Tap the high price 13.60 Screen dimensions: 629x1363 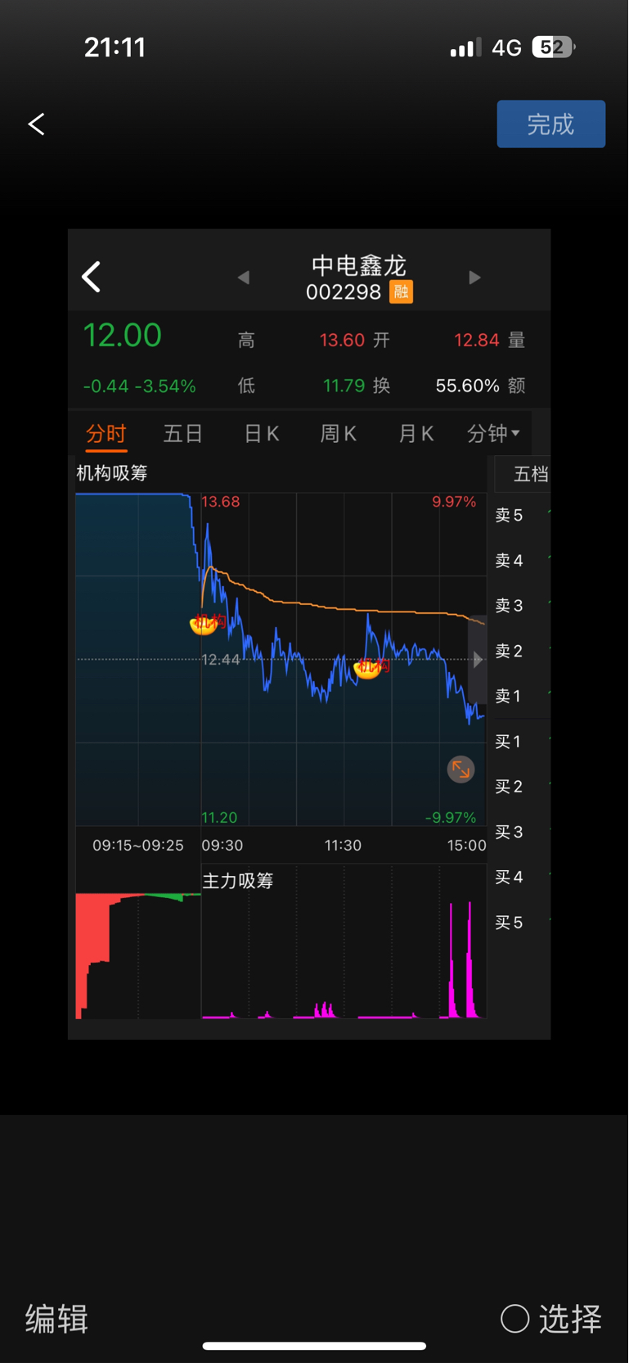coord(342,340)
